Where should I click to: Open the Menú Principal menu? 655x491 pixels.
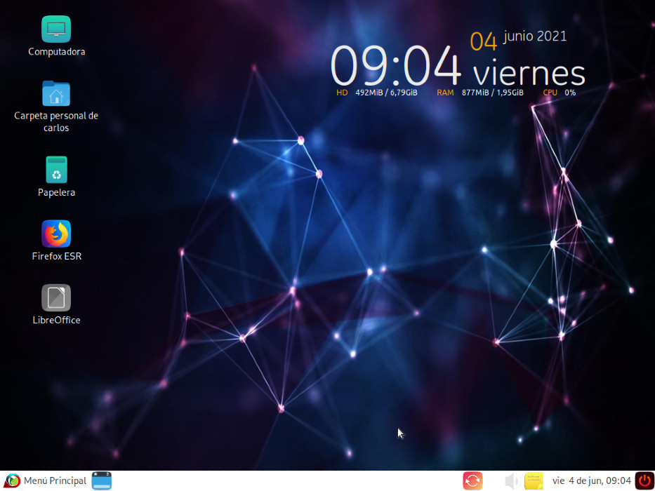pos(44,481)
